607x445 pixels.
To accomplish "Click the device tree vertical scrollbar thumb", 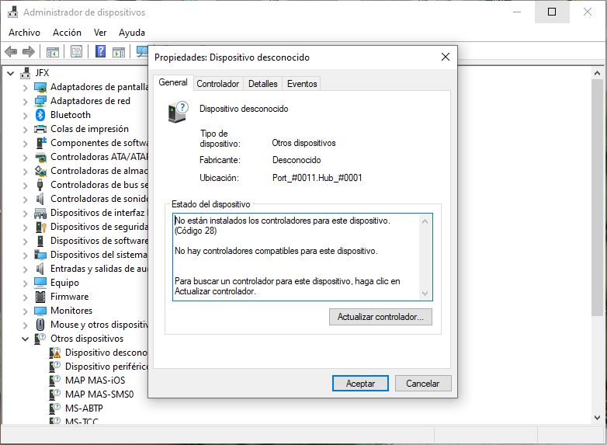I will [x=597, y=196].
